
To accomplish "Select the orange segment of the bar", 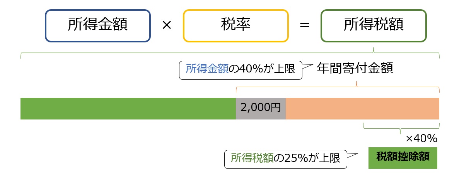I will (x=362, y=109).
